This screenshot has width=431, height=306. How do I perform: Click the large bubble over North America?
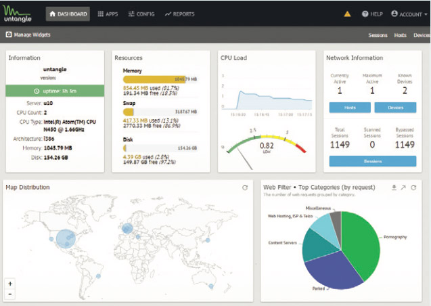pos(66,238)
